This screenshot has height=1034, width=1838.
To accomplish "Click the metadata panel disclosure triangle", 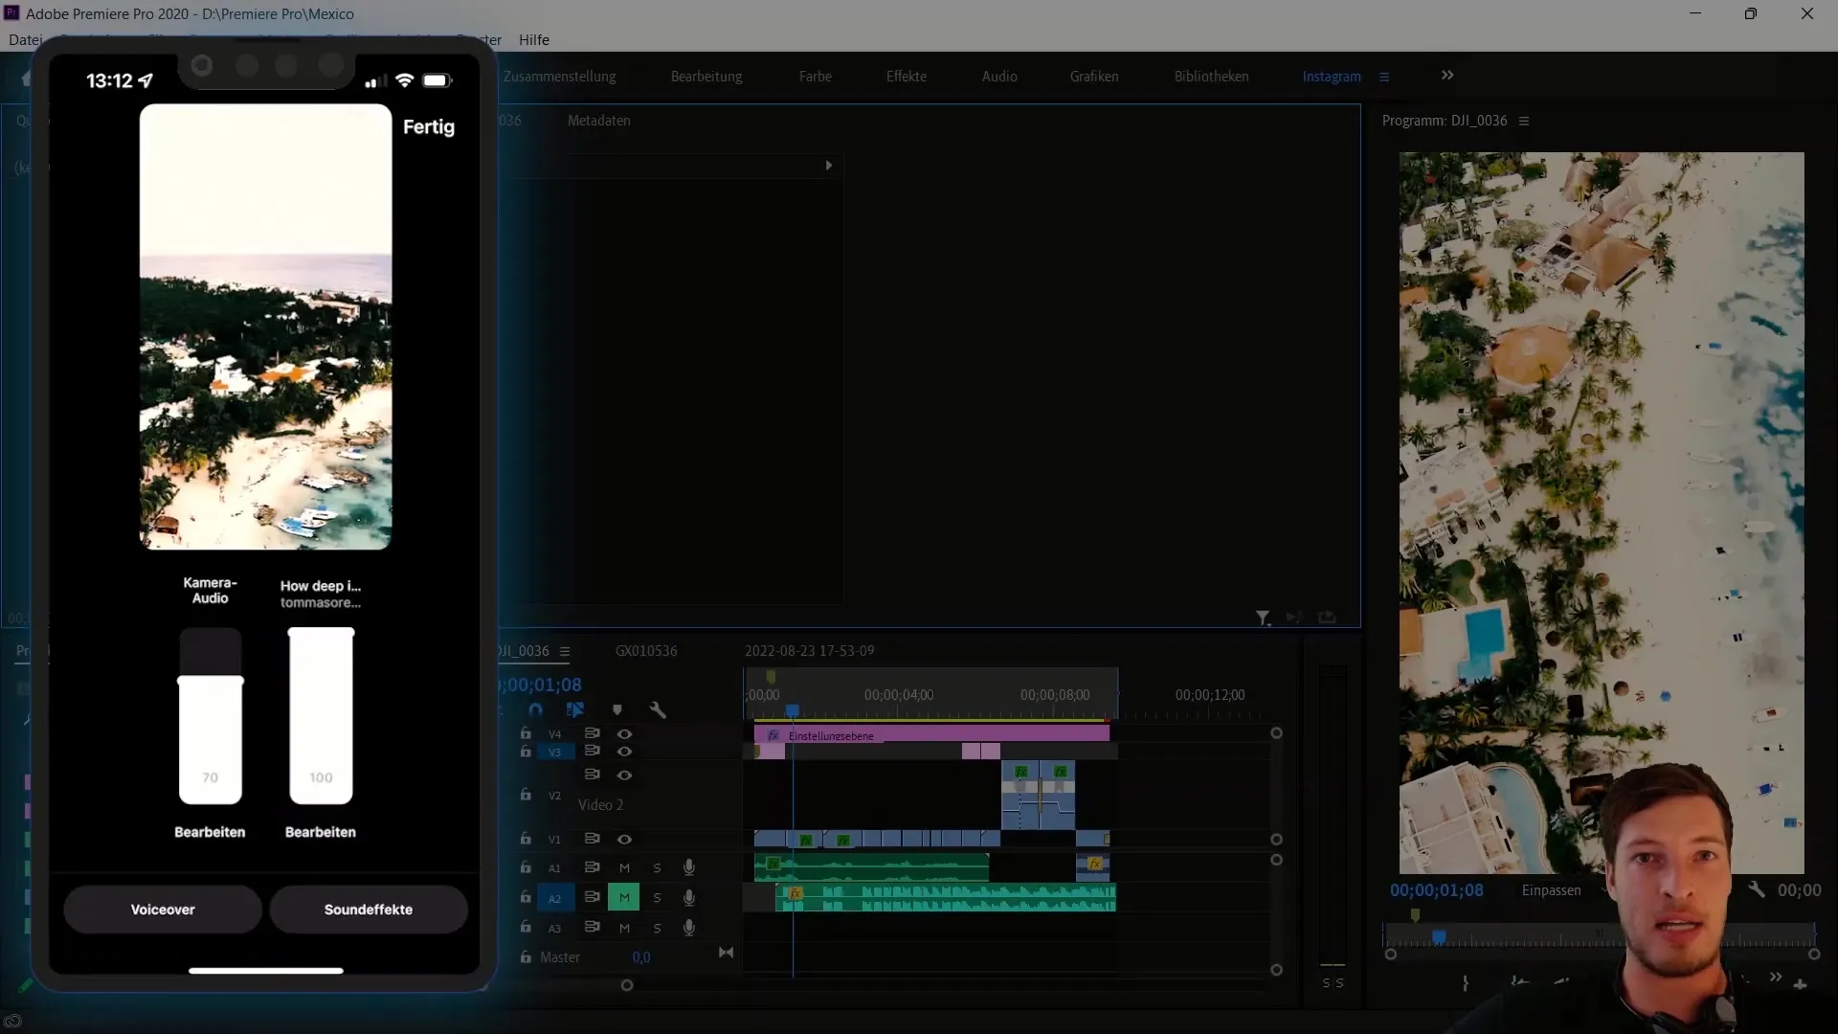I will point(829,165).
